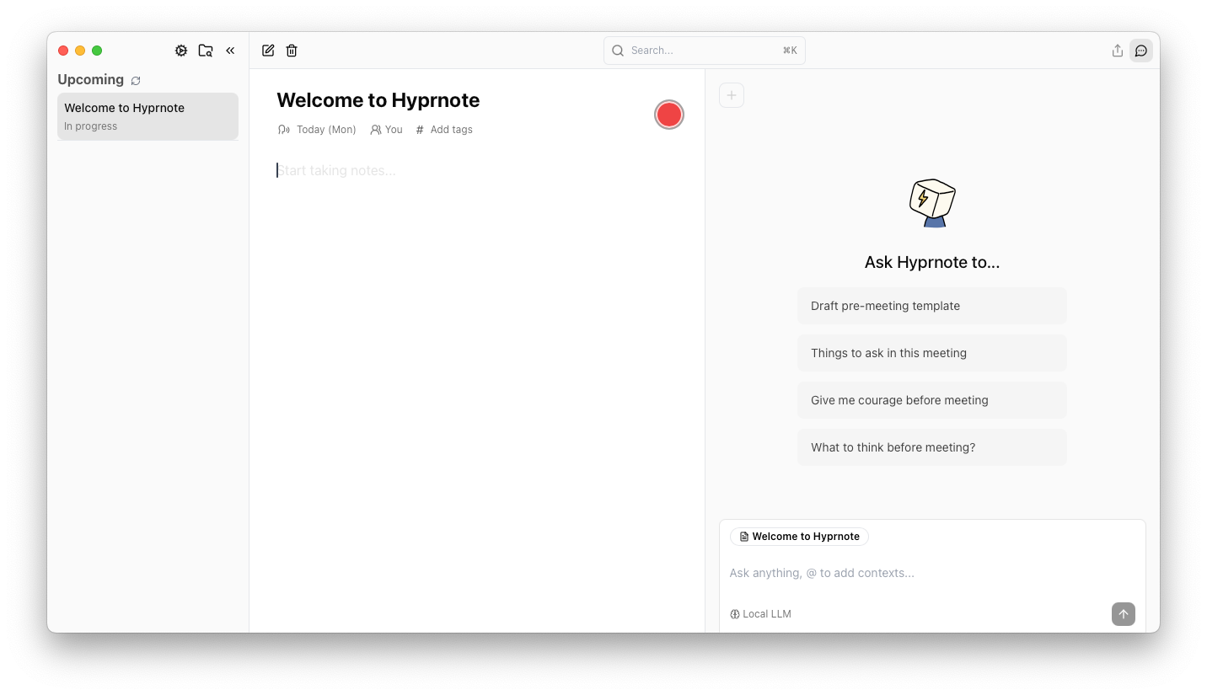
Task: Toggle the Welcome to Hyprnote context chip
Action: point(798,537)
